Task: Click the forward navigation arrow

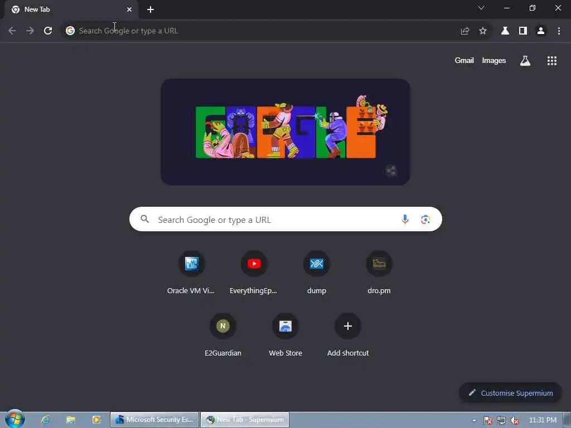Action: coord(30,31)
